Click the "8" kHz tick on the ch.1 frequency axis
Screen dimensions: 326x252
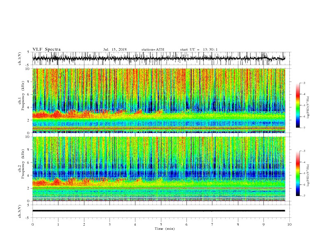pyautogui.click(x=28, y=82)
